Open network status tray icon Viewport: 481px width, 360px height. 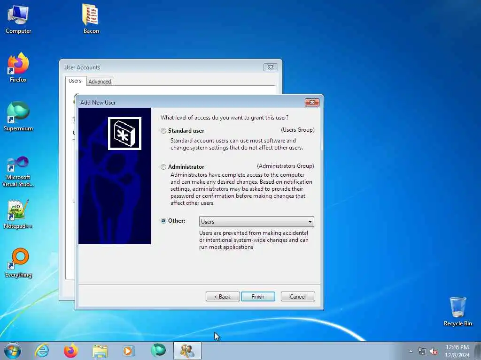pyautogui.click(x=422, y=352)
